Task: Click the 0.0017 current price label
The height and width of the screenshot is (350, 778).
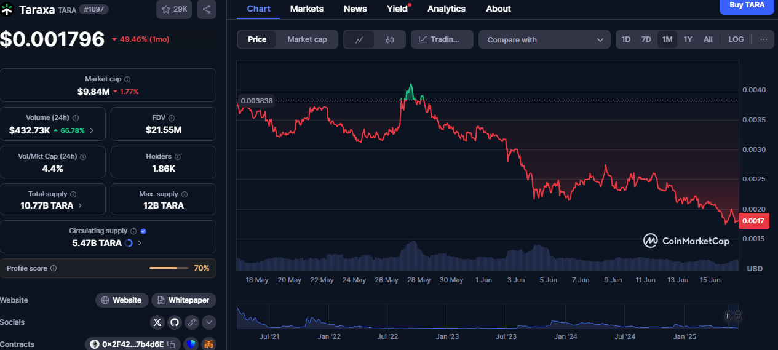Action: (753, 221)
